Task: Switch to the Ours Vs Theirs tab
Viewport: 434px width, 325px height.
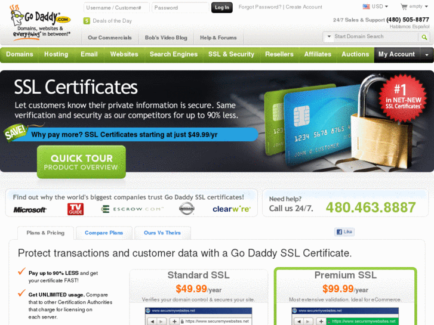Action: 162,233
